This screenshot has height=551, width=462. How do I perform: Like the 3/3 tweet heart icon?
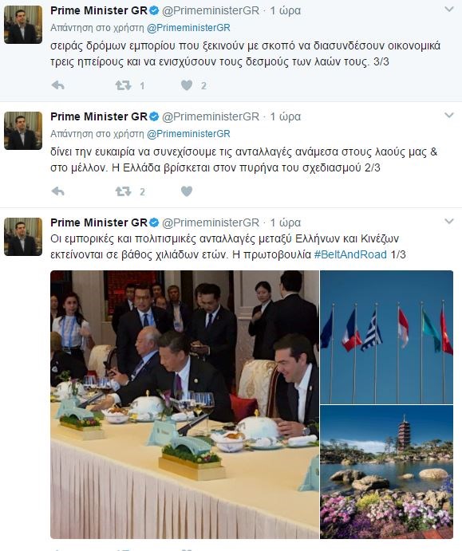tap(187, 85)
